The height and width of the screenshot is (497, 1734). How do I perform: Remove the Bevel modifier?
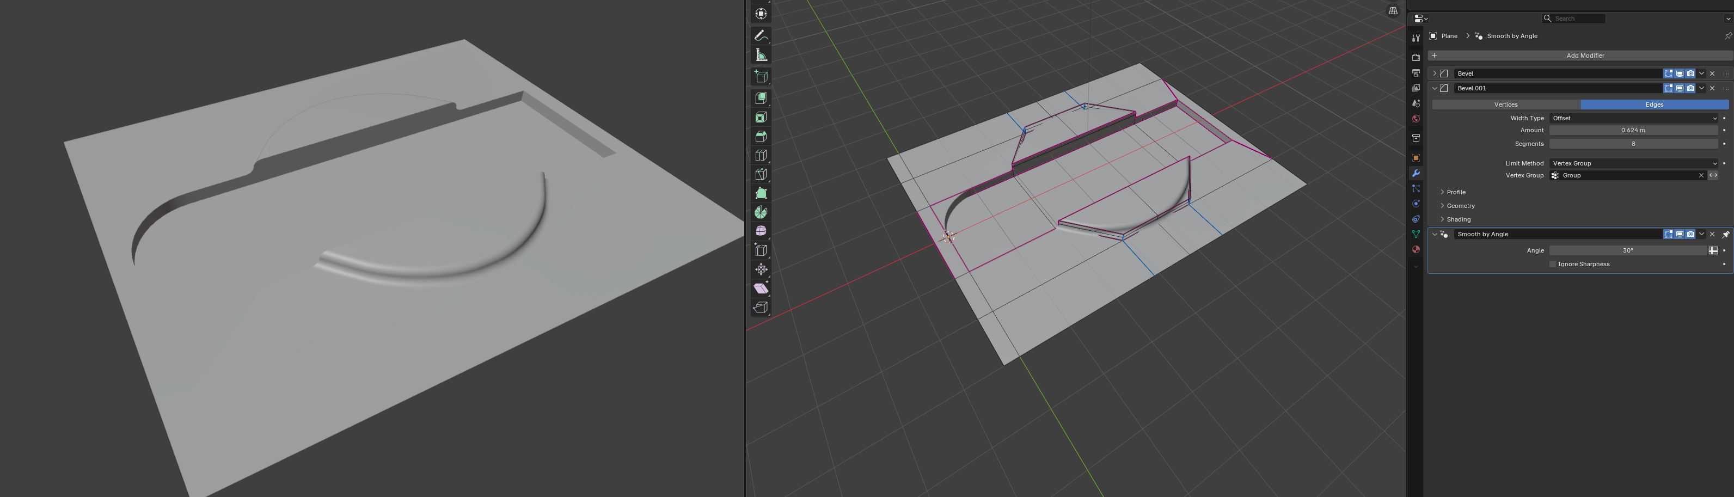click(1712, 73)
